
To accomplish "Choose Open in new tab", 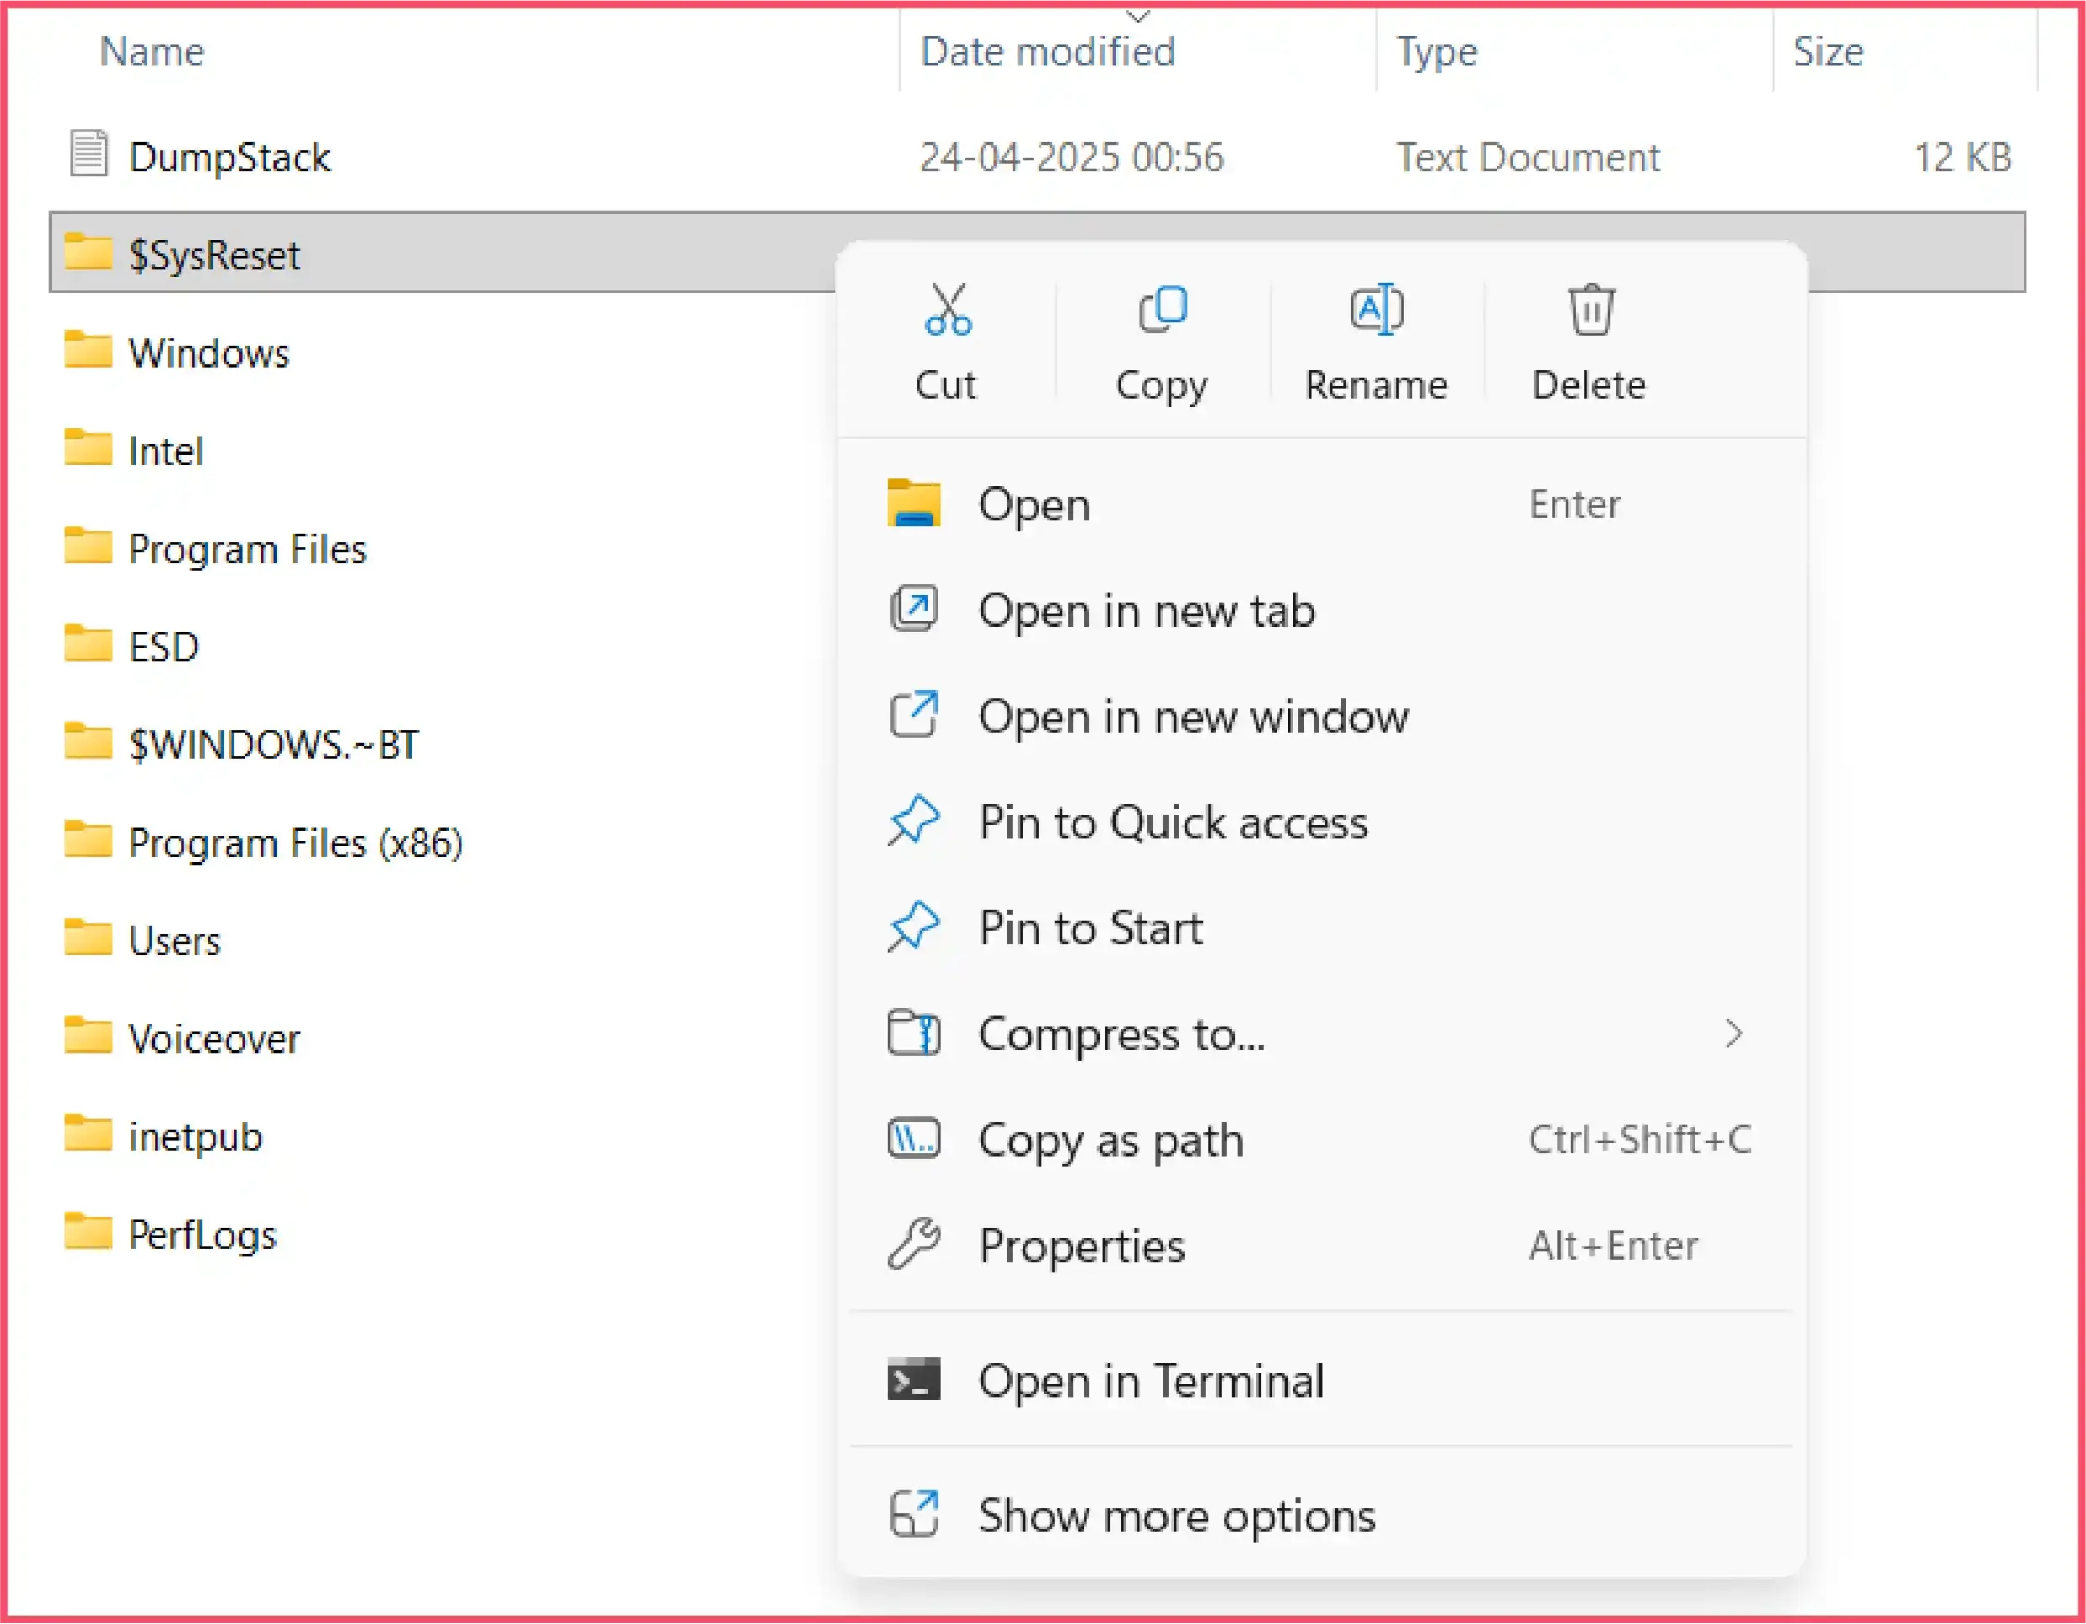I will pos(1146,610).
